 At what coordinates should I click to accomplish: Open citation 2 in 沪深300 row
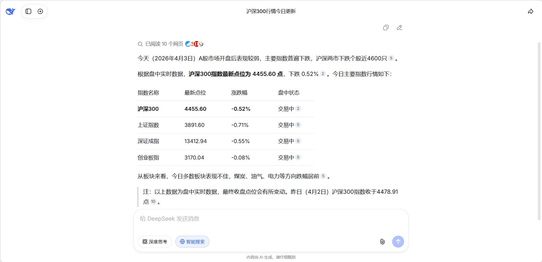pos(298,108)
